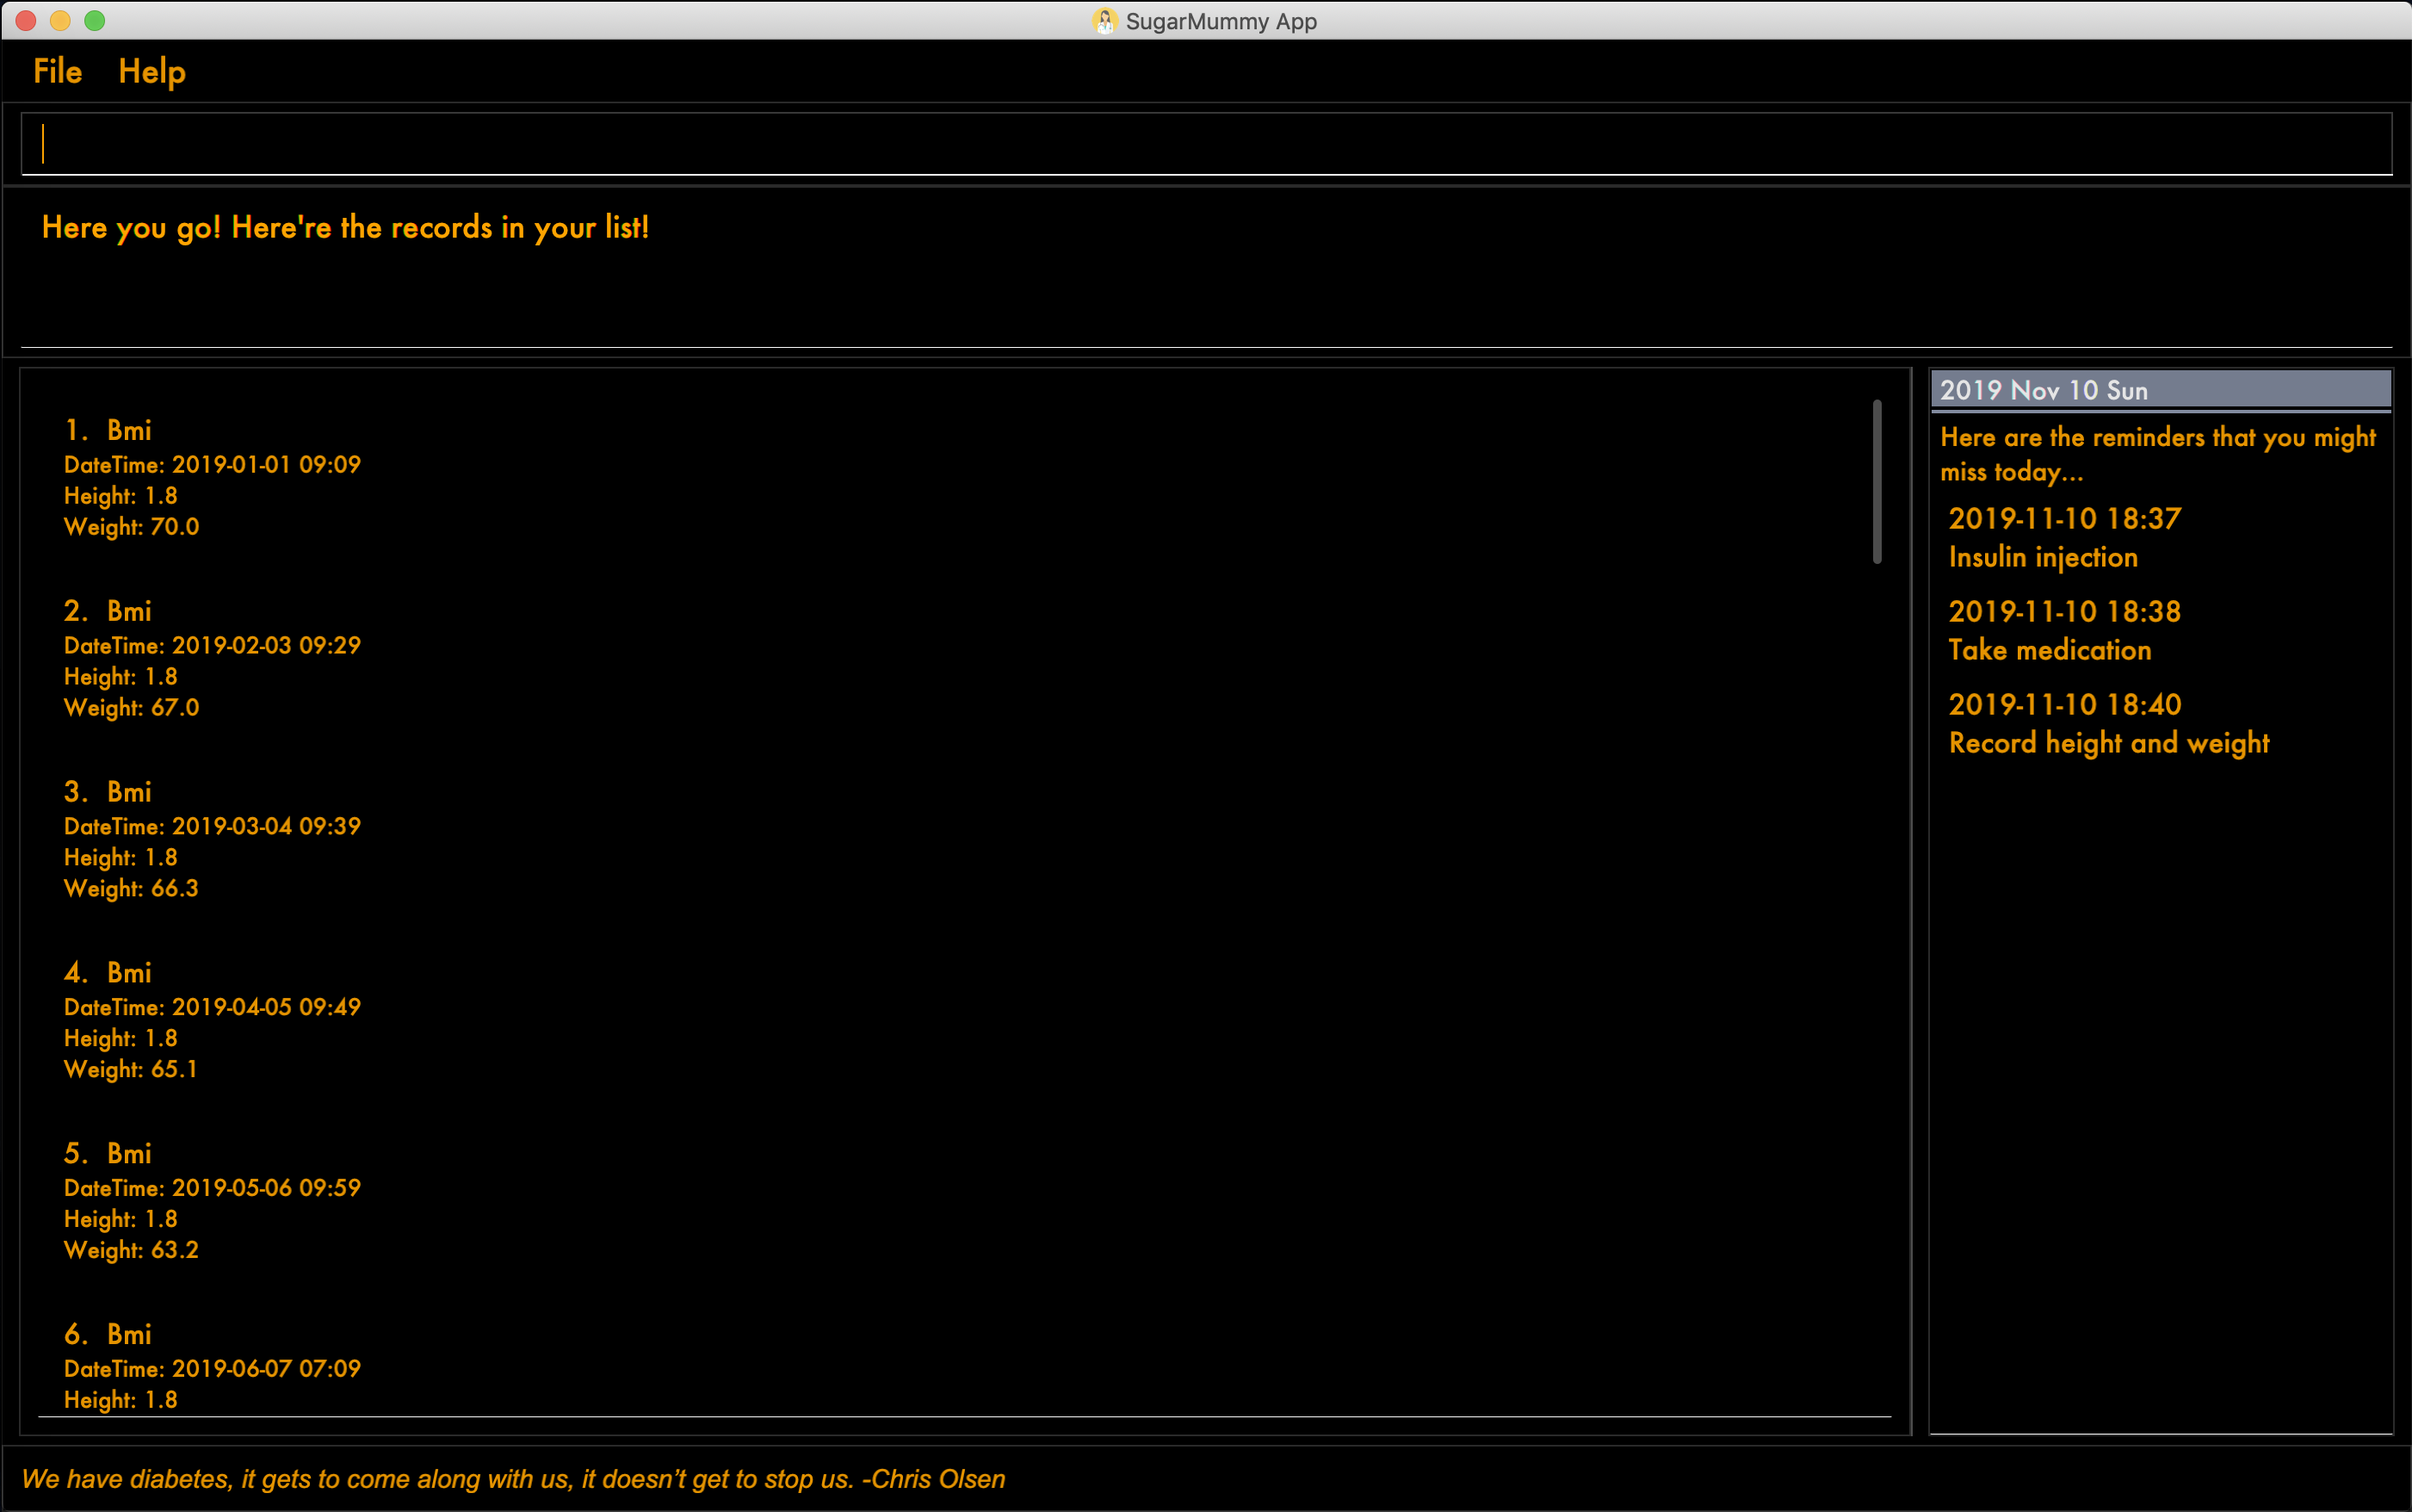Open the Help menu
The width and height of the screenshot is (2412, 1512).
click(153, 71)
